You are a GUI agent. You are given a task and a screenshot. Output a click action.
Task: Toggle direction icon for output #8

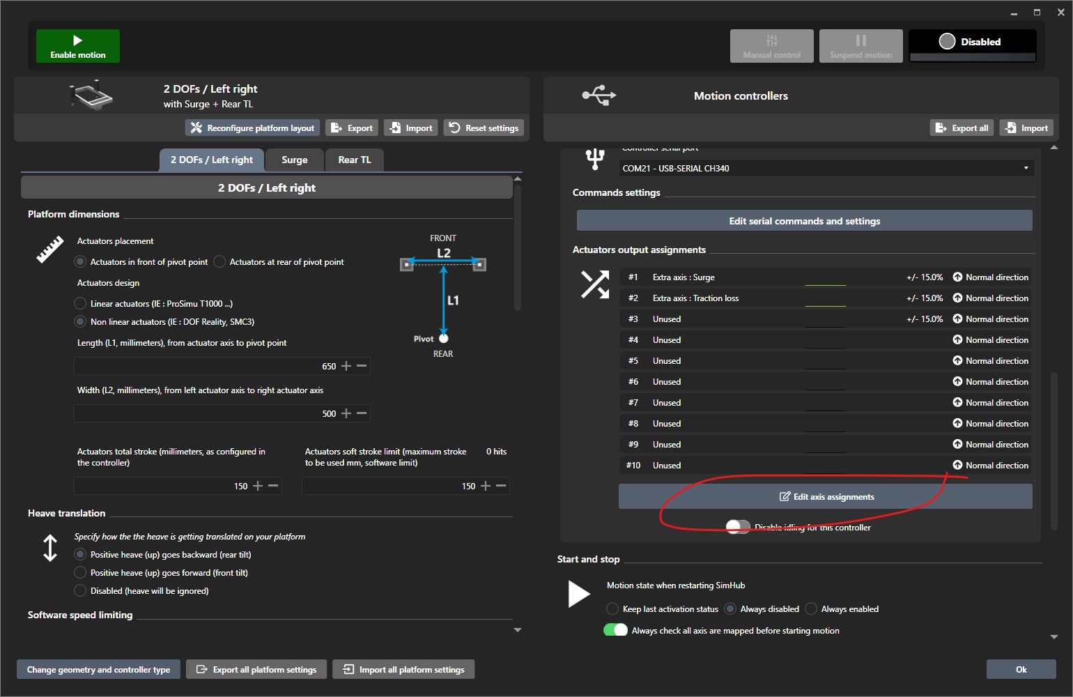click(x=958, y=424)
